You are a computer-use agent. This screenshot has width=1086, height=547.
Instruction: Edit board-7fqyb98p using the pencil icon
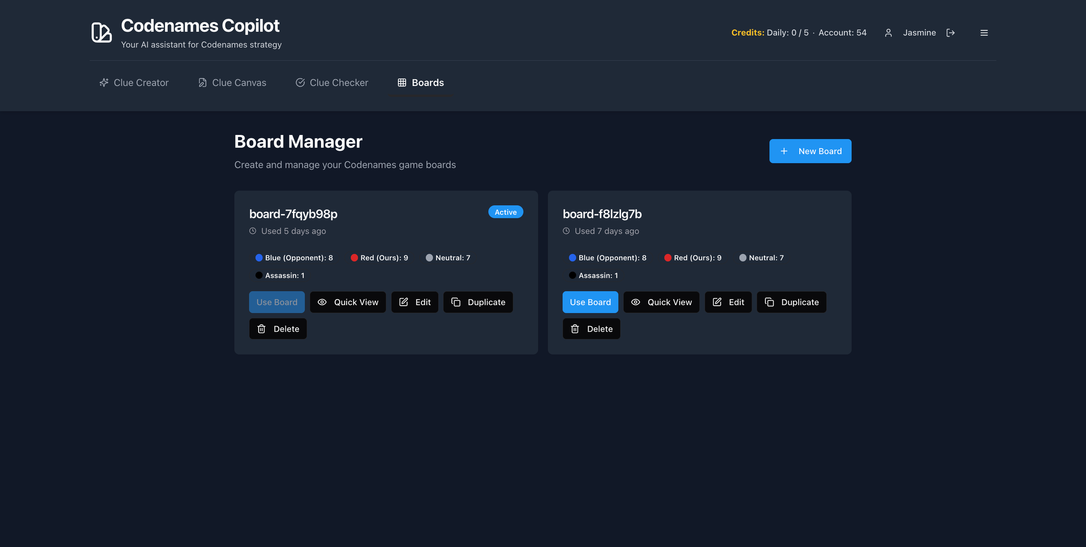404,302
